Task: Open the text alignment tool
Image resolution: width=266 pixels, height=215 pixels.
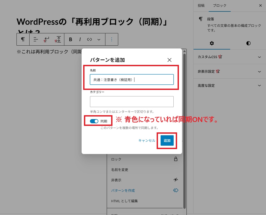Action: 35,39
